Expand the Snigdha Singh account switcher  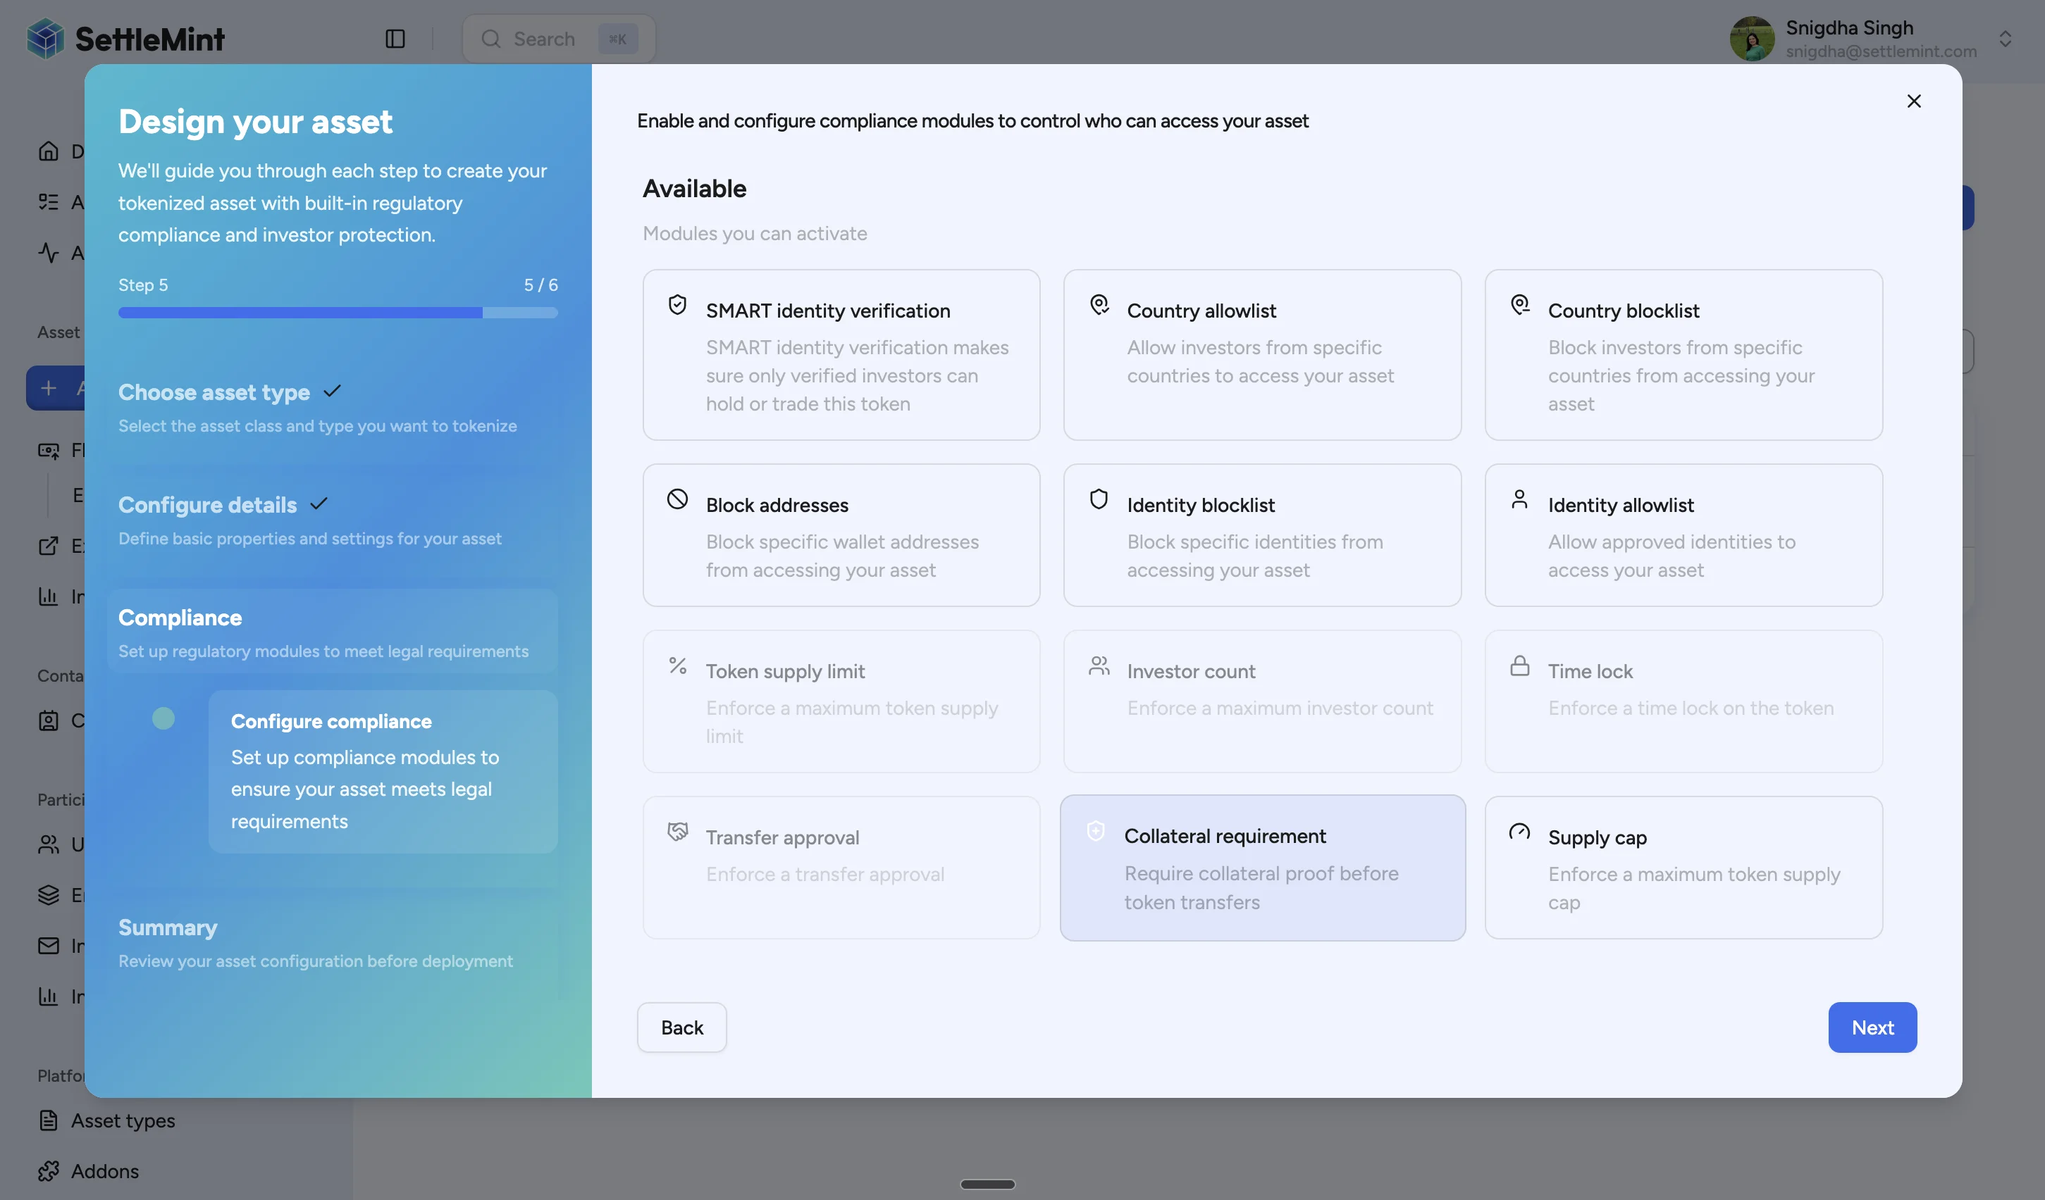point(2004,39)
